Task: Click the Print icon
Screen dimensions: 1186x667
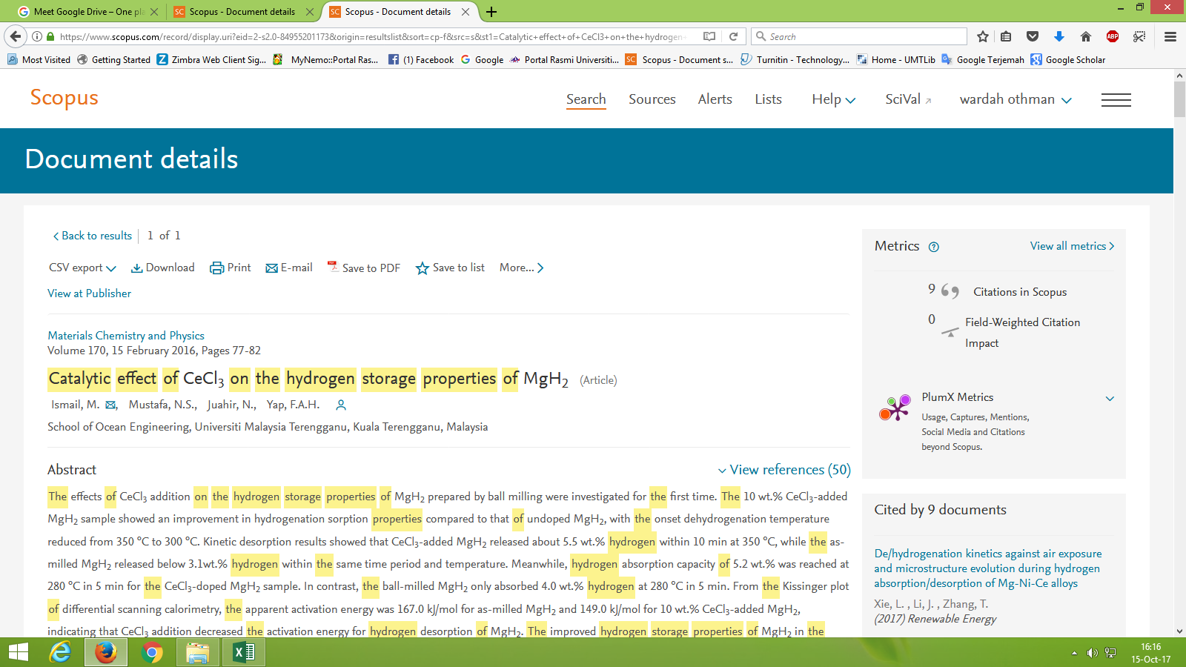Action: [x=216, y=268]
